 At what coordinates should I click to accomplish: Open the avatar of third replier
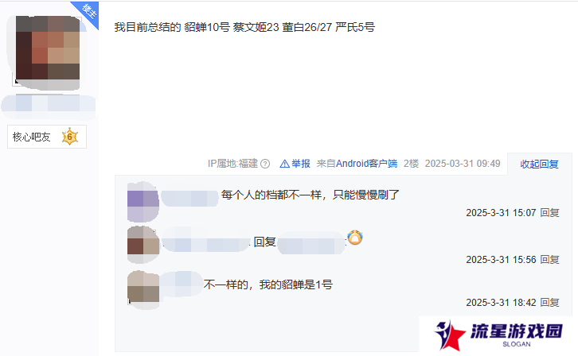click(x=143, y=290)
